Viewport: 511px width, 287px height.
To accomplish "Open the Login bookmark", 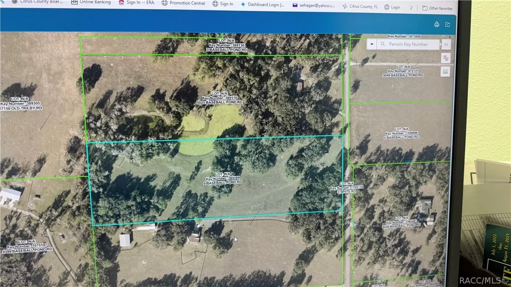I will pyautogui.click(x=392, y=7).
